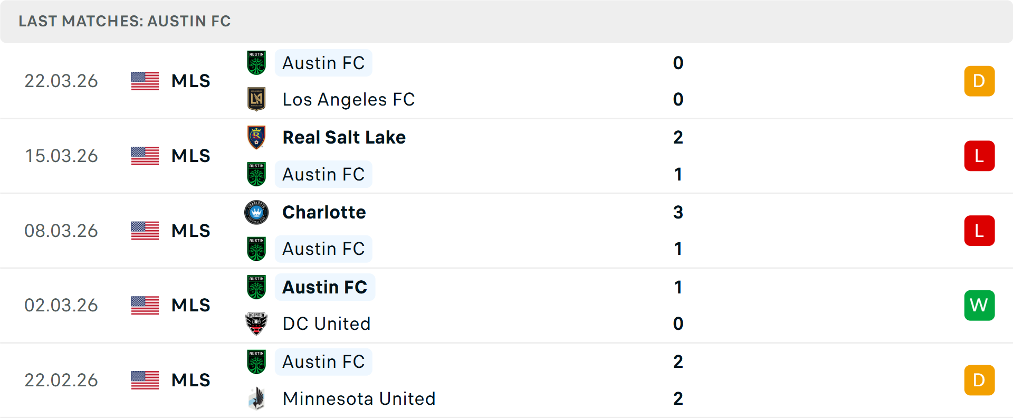Click the Los Angeles FC club crest
Screen dimensions: 1013x418
click(x=256, y=99)
